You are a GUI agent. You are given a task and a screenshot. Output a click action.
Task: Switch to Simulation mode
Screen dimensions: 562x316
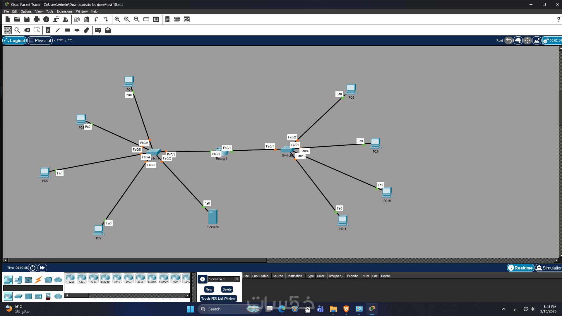(549, 268)
